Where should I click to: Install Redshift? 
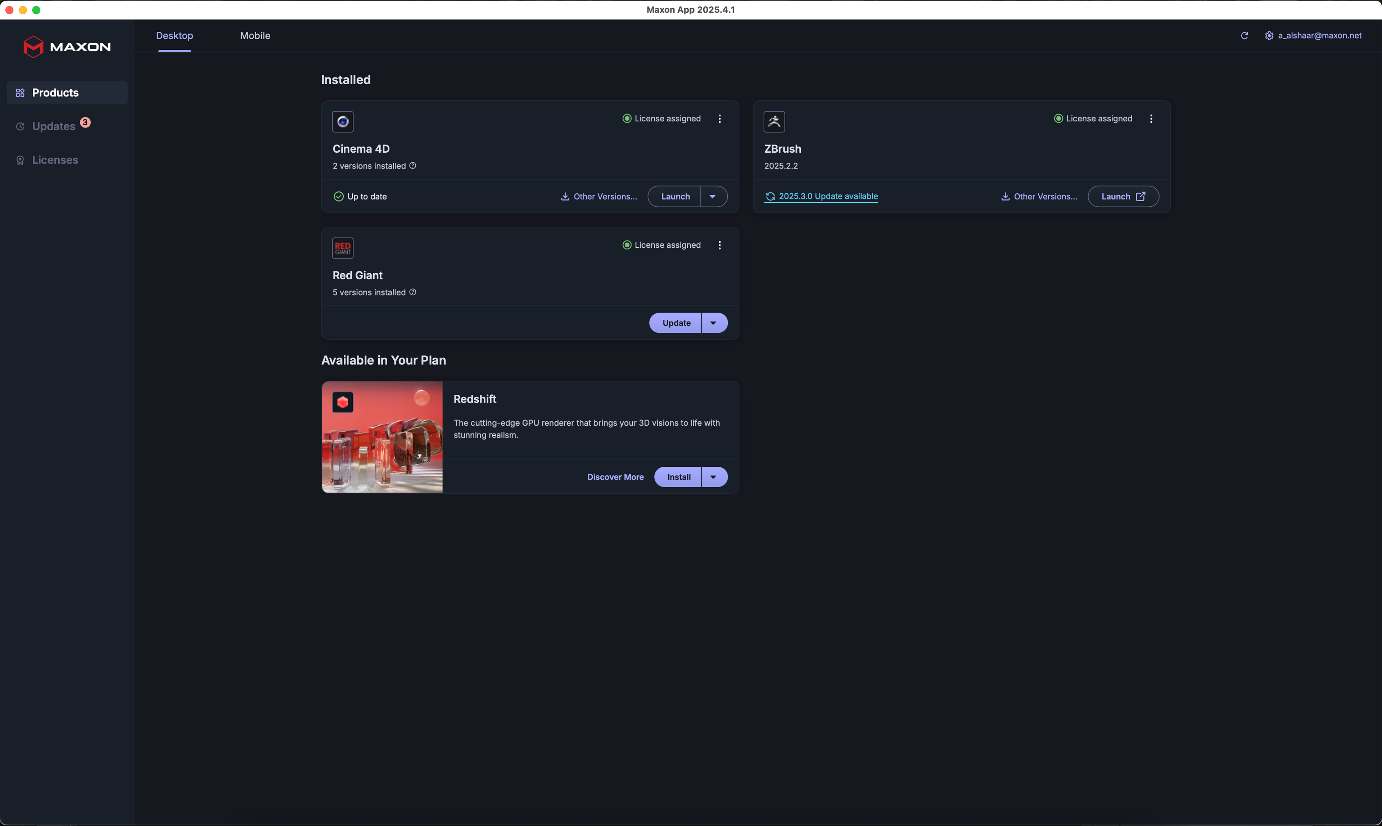[x=678, y=477]
